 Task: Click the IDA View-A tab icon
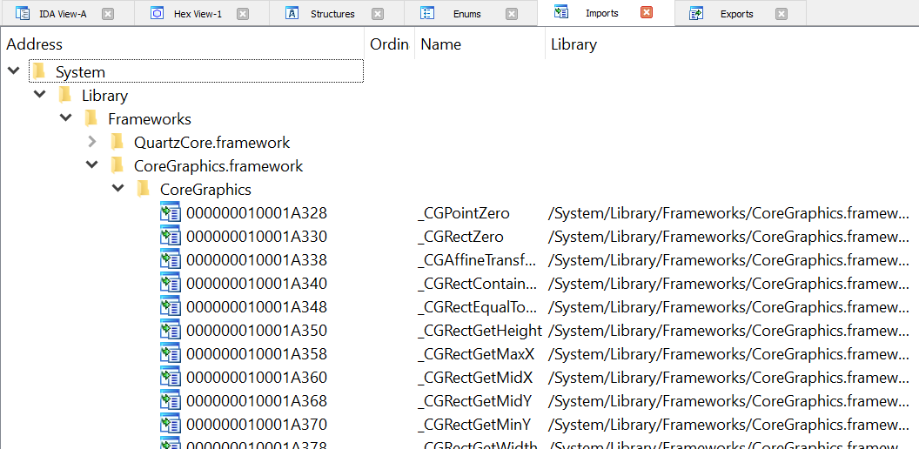(x=23, y=13)
